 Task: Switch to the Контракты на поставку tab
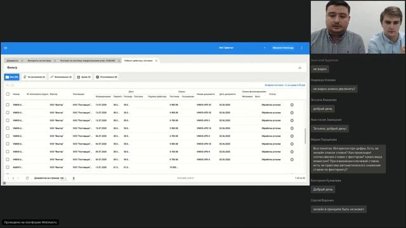click(x=39, y=61)
